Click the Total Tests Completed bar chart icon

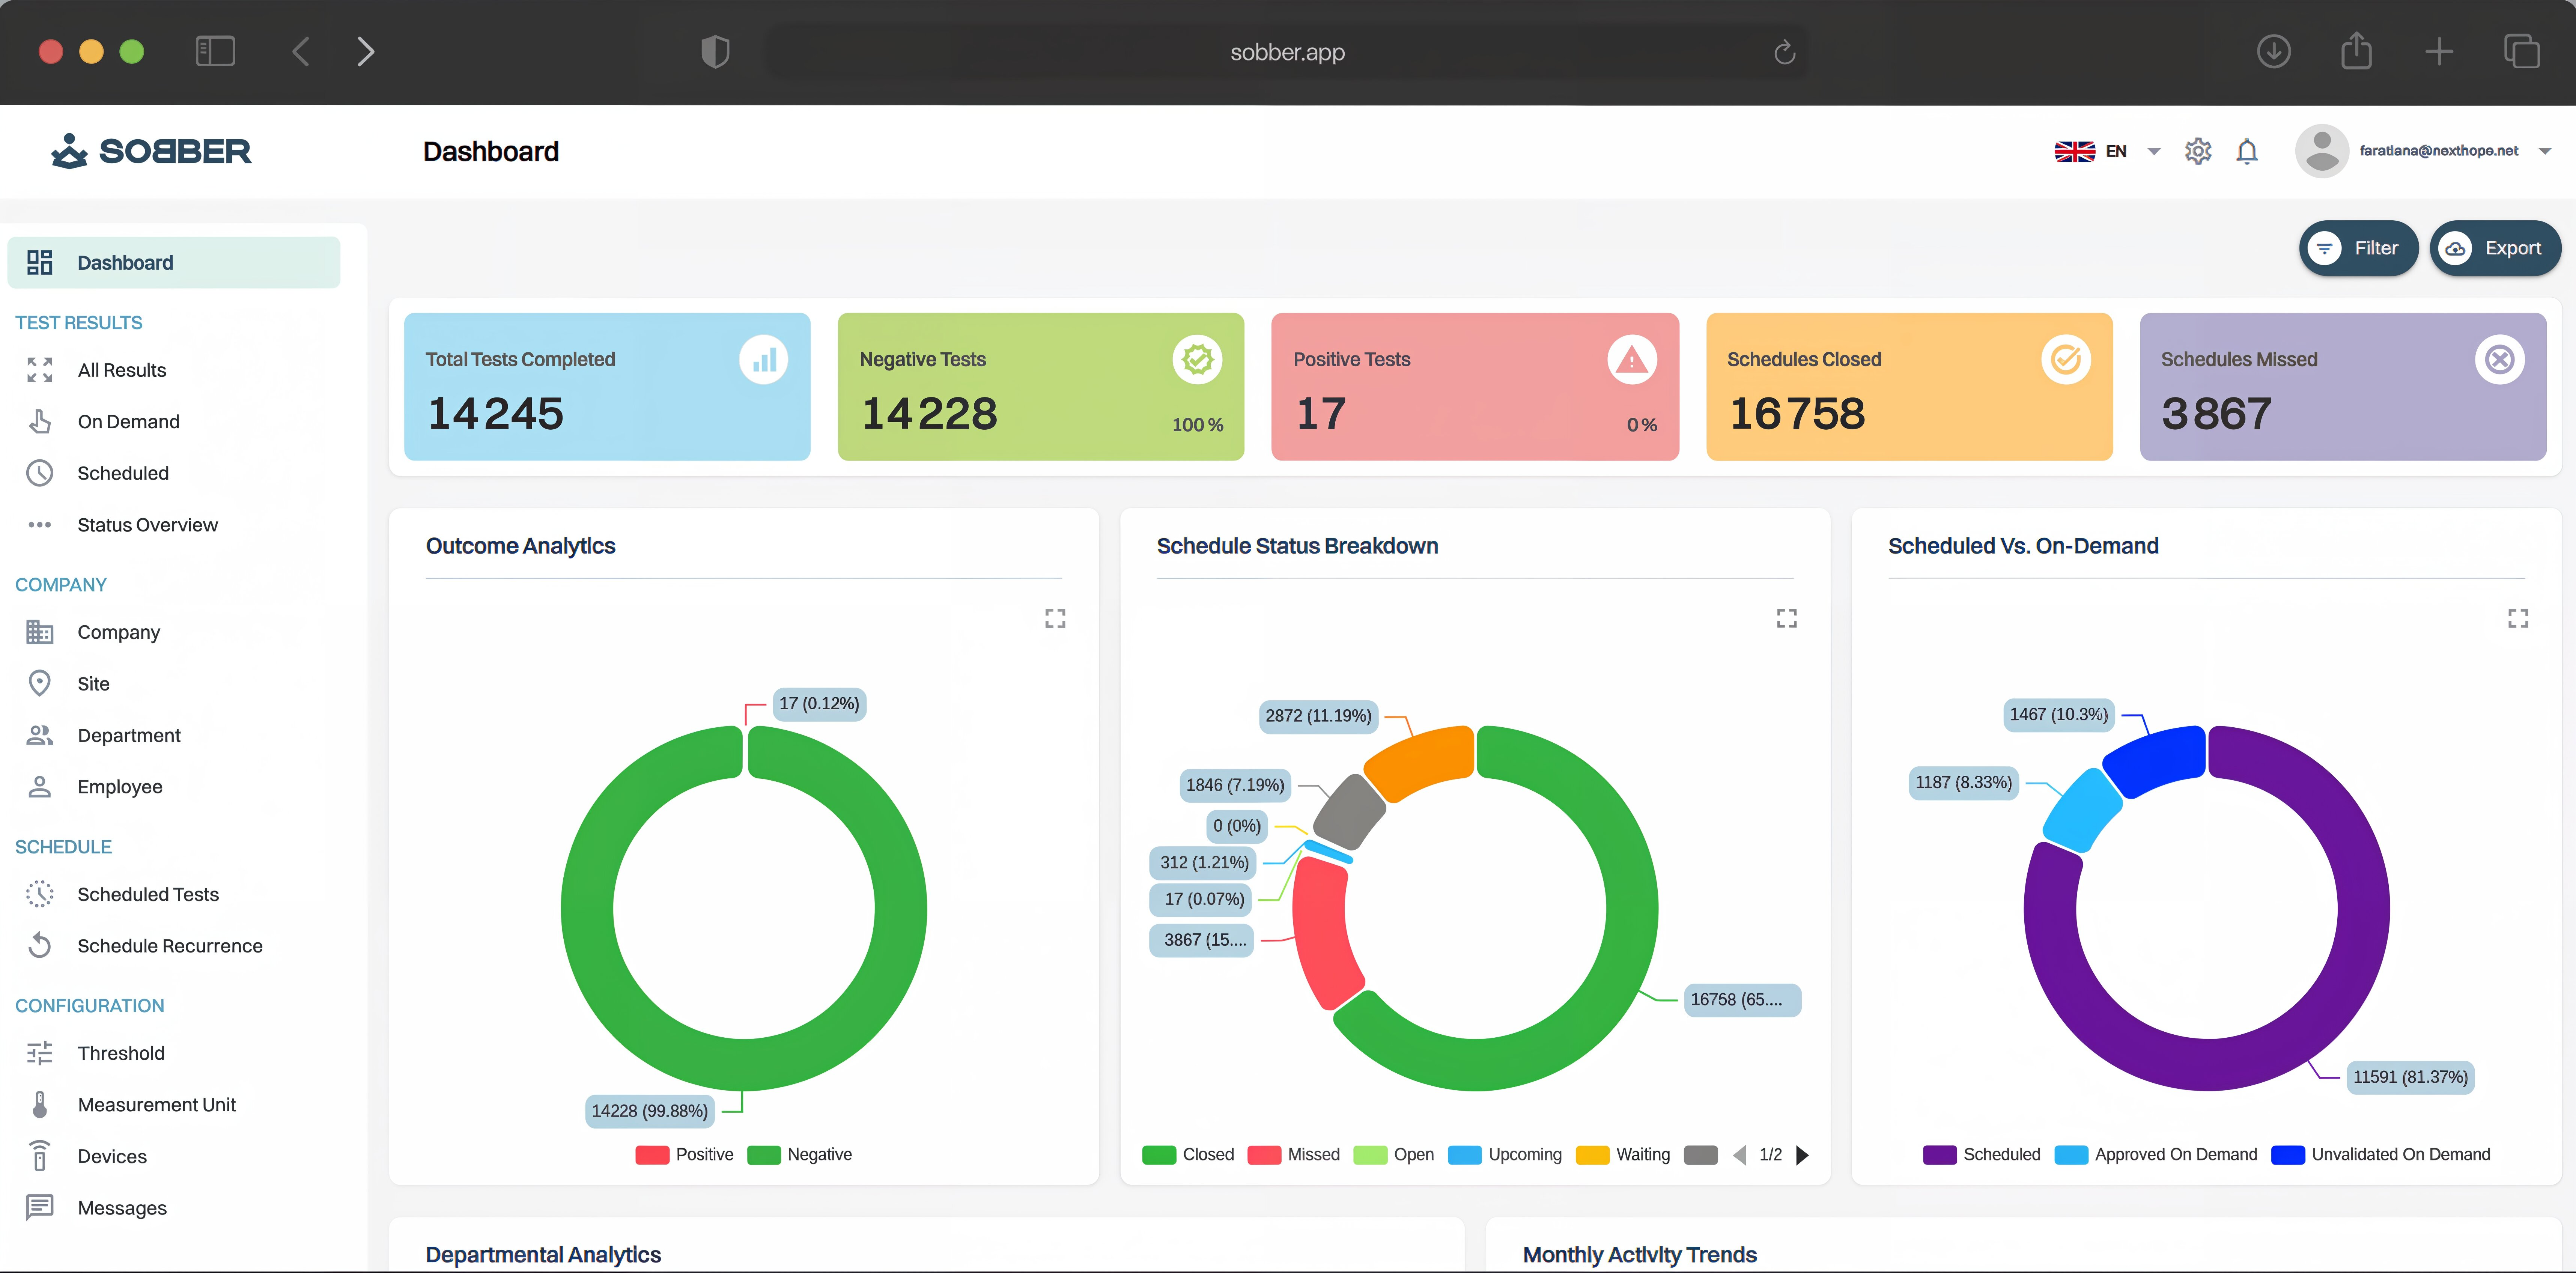tap(764, 360)
